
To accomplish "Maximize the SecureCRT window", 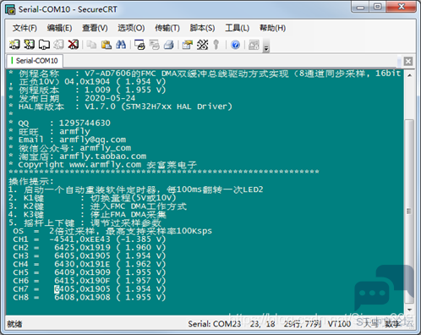I will (377, 7).
